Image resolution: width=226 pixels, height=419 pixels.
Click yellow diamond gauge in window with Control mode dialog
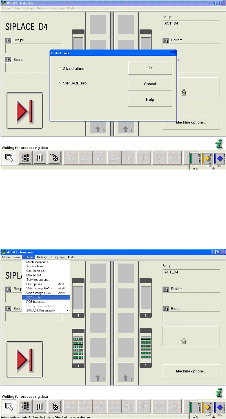point(207,159)
